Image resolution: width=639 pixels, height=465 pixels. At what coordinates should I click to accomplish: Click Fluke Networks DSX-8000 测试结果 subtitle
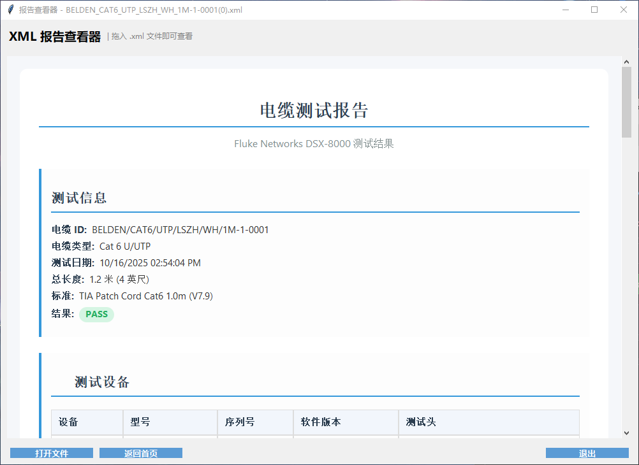click(x=314, y=144)
